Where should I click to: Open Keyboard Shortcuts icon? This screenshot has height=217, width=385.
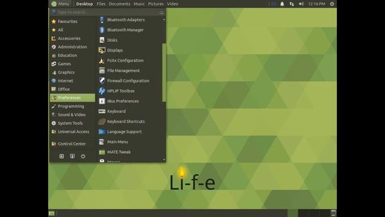point(102,122)
